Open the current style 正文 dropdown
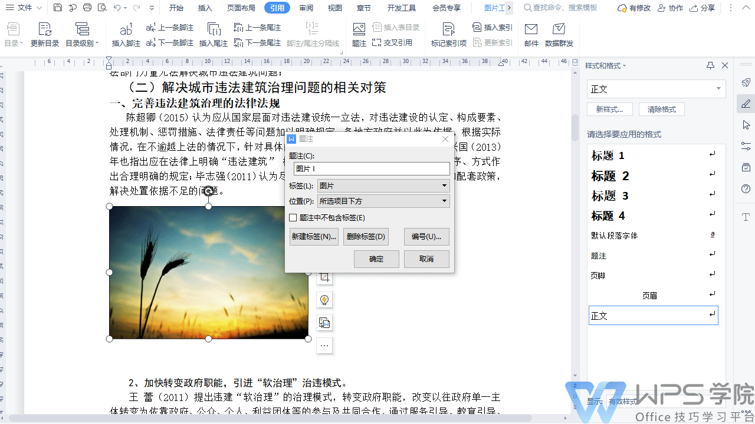The width and height of the screenshot is (755, 424). tap(719, 89)
